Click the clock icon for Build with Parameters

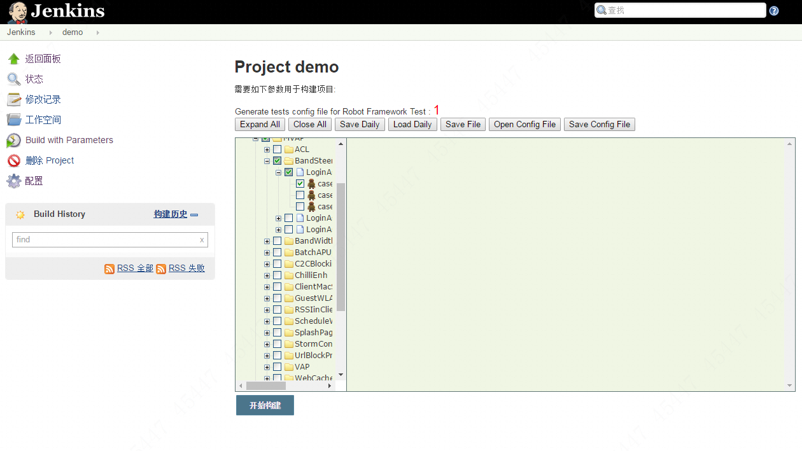tap(13, 141)
